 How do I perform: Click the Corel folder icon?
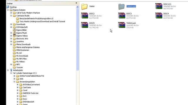(x=21, y=90)
